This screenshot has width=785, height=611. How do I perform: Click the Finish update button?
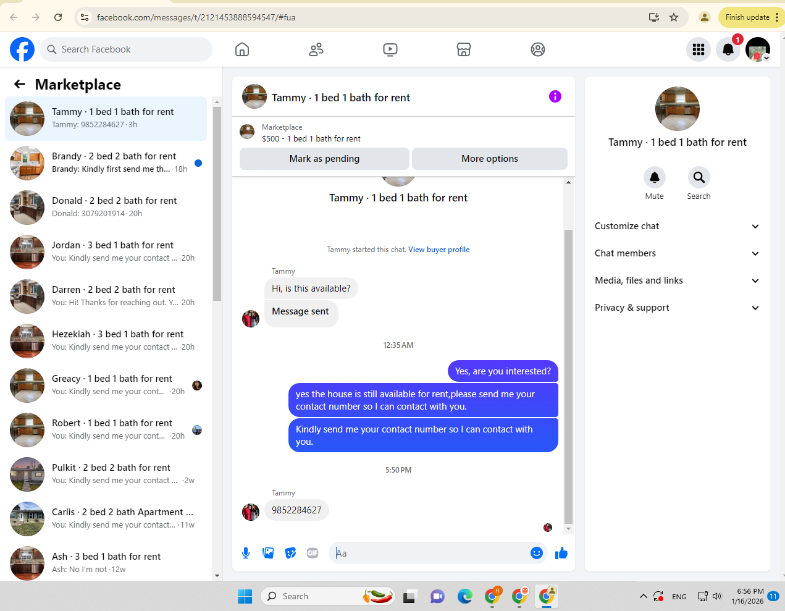(747, 17)
